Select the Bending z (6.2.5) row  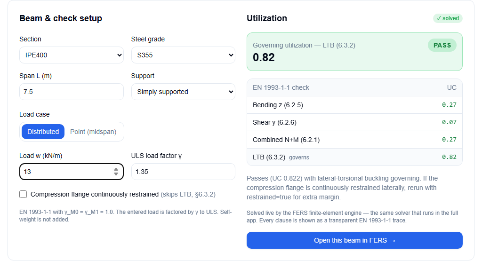[x=354, y=105]
